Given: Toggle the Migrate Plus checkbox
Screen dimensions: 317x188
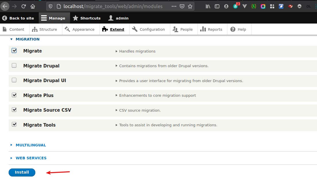Looking at the screenshot, I should point(14,95).
